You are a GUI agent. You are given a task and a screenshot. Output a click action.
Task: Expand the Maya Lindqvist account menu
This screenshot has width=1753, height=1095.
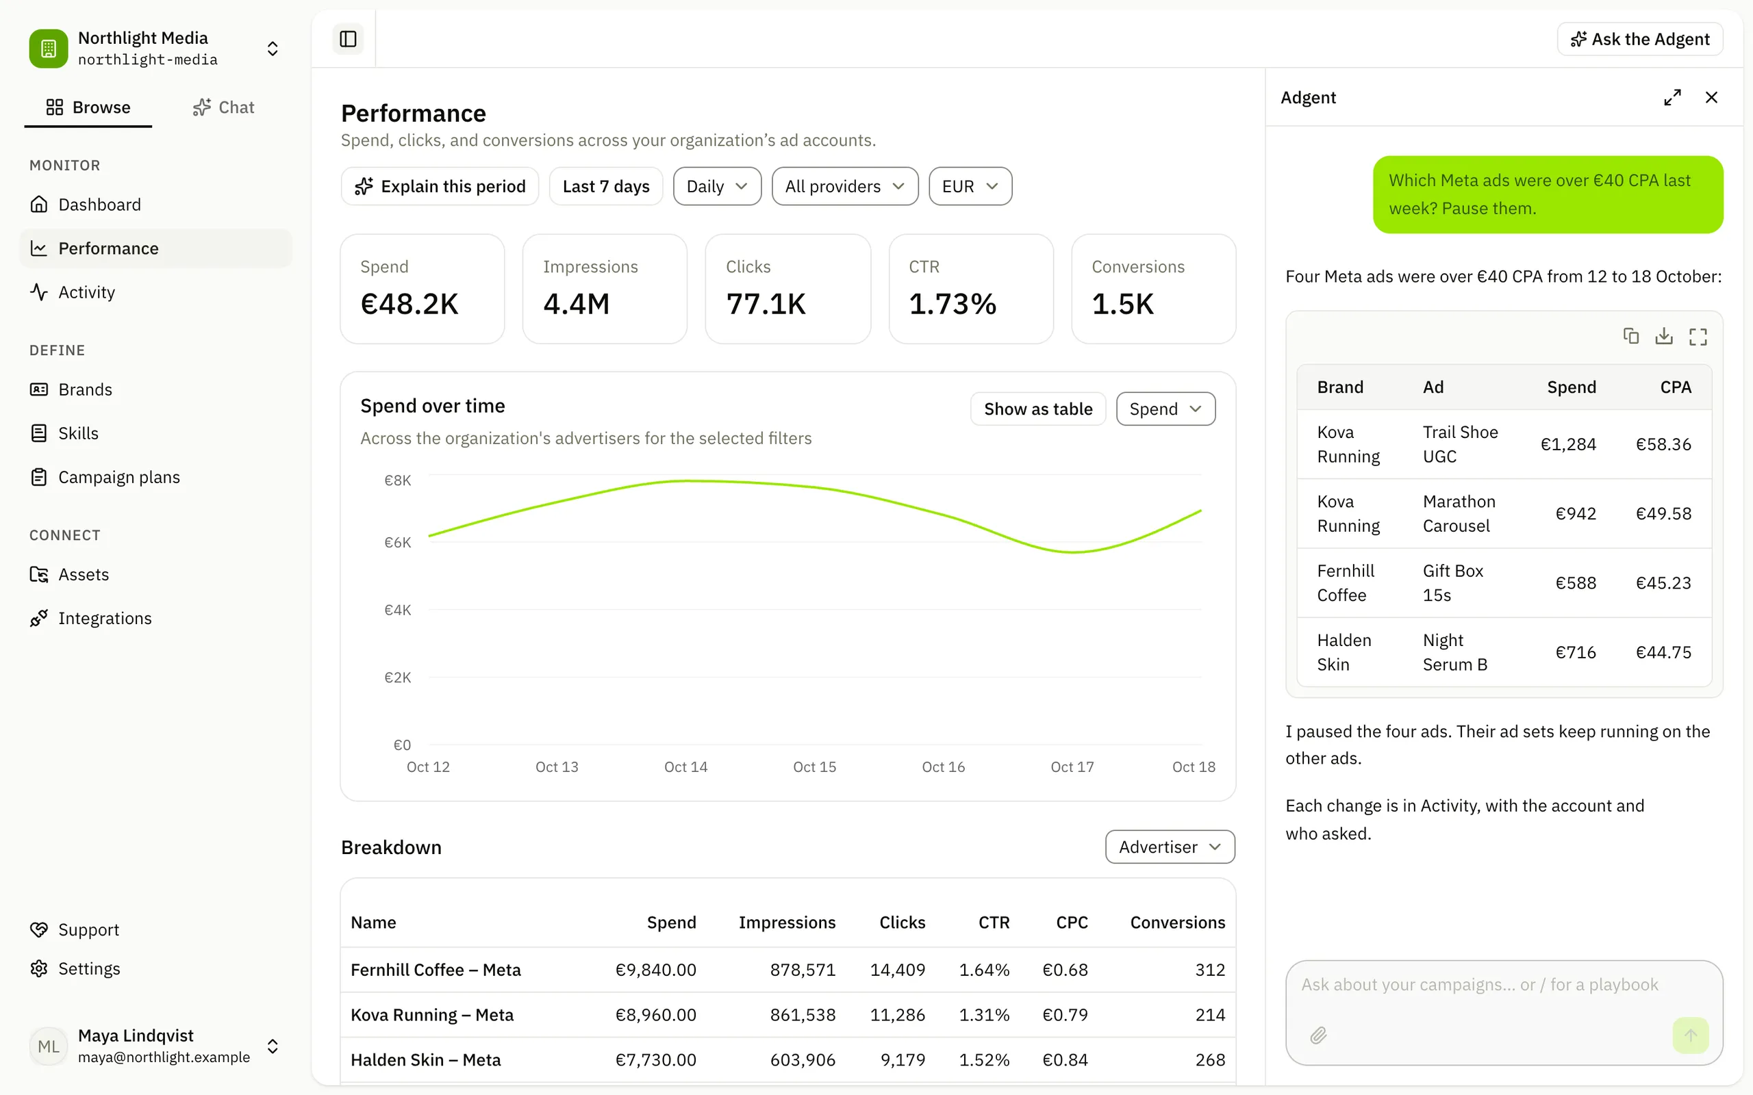[x=273, y=1046]
